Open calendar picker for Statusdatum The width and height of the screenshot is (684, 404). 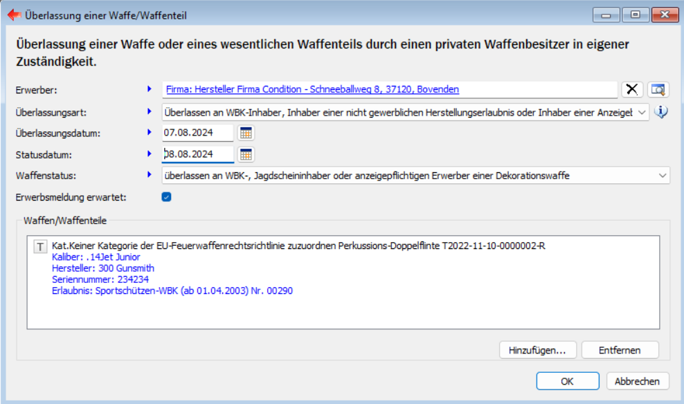coord(246,154)
